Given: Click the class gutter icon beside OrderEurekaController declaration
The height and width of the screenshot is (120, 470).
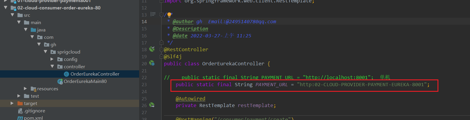Looking at the screenshot, I should 152,63.
